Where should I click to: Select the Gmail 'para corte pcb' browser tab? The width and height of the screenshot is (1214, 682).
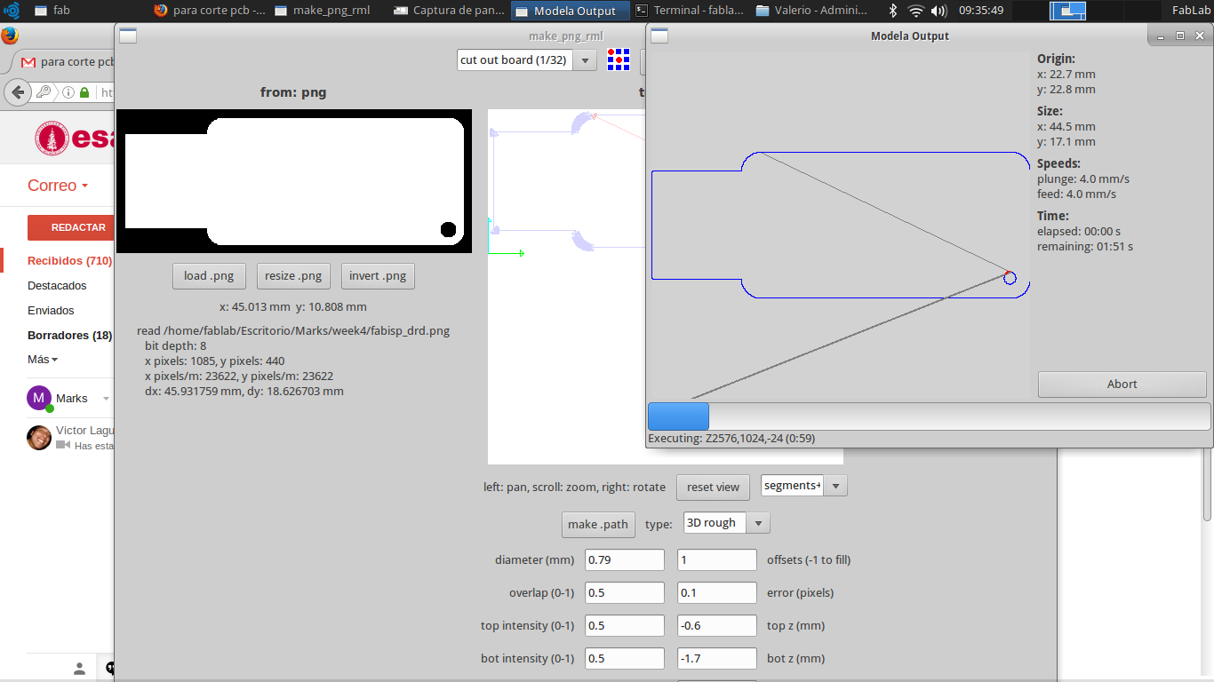coord(67,62)
